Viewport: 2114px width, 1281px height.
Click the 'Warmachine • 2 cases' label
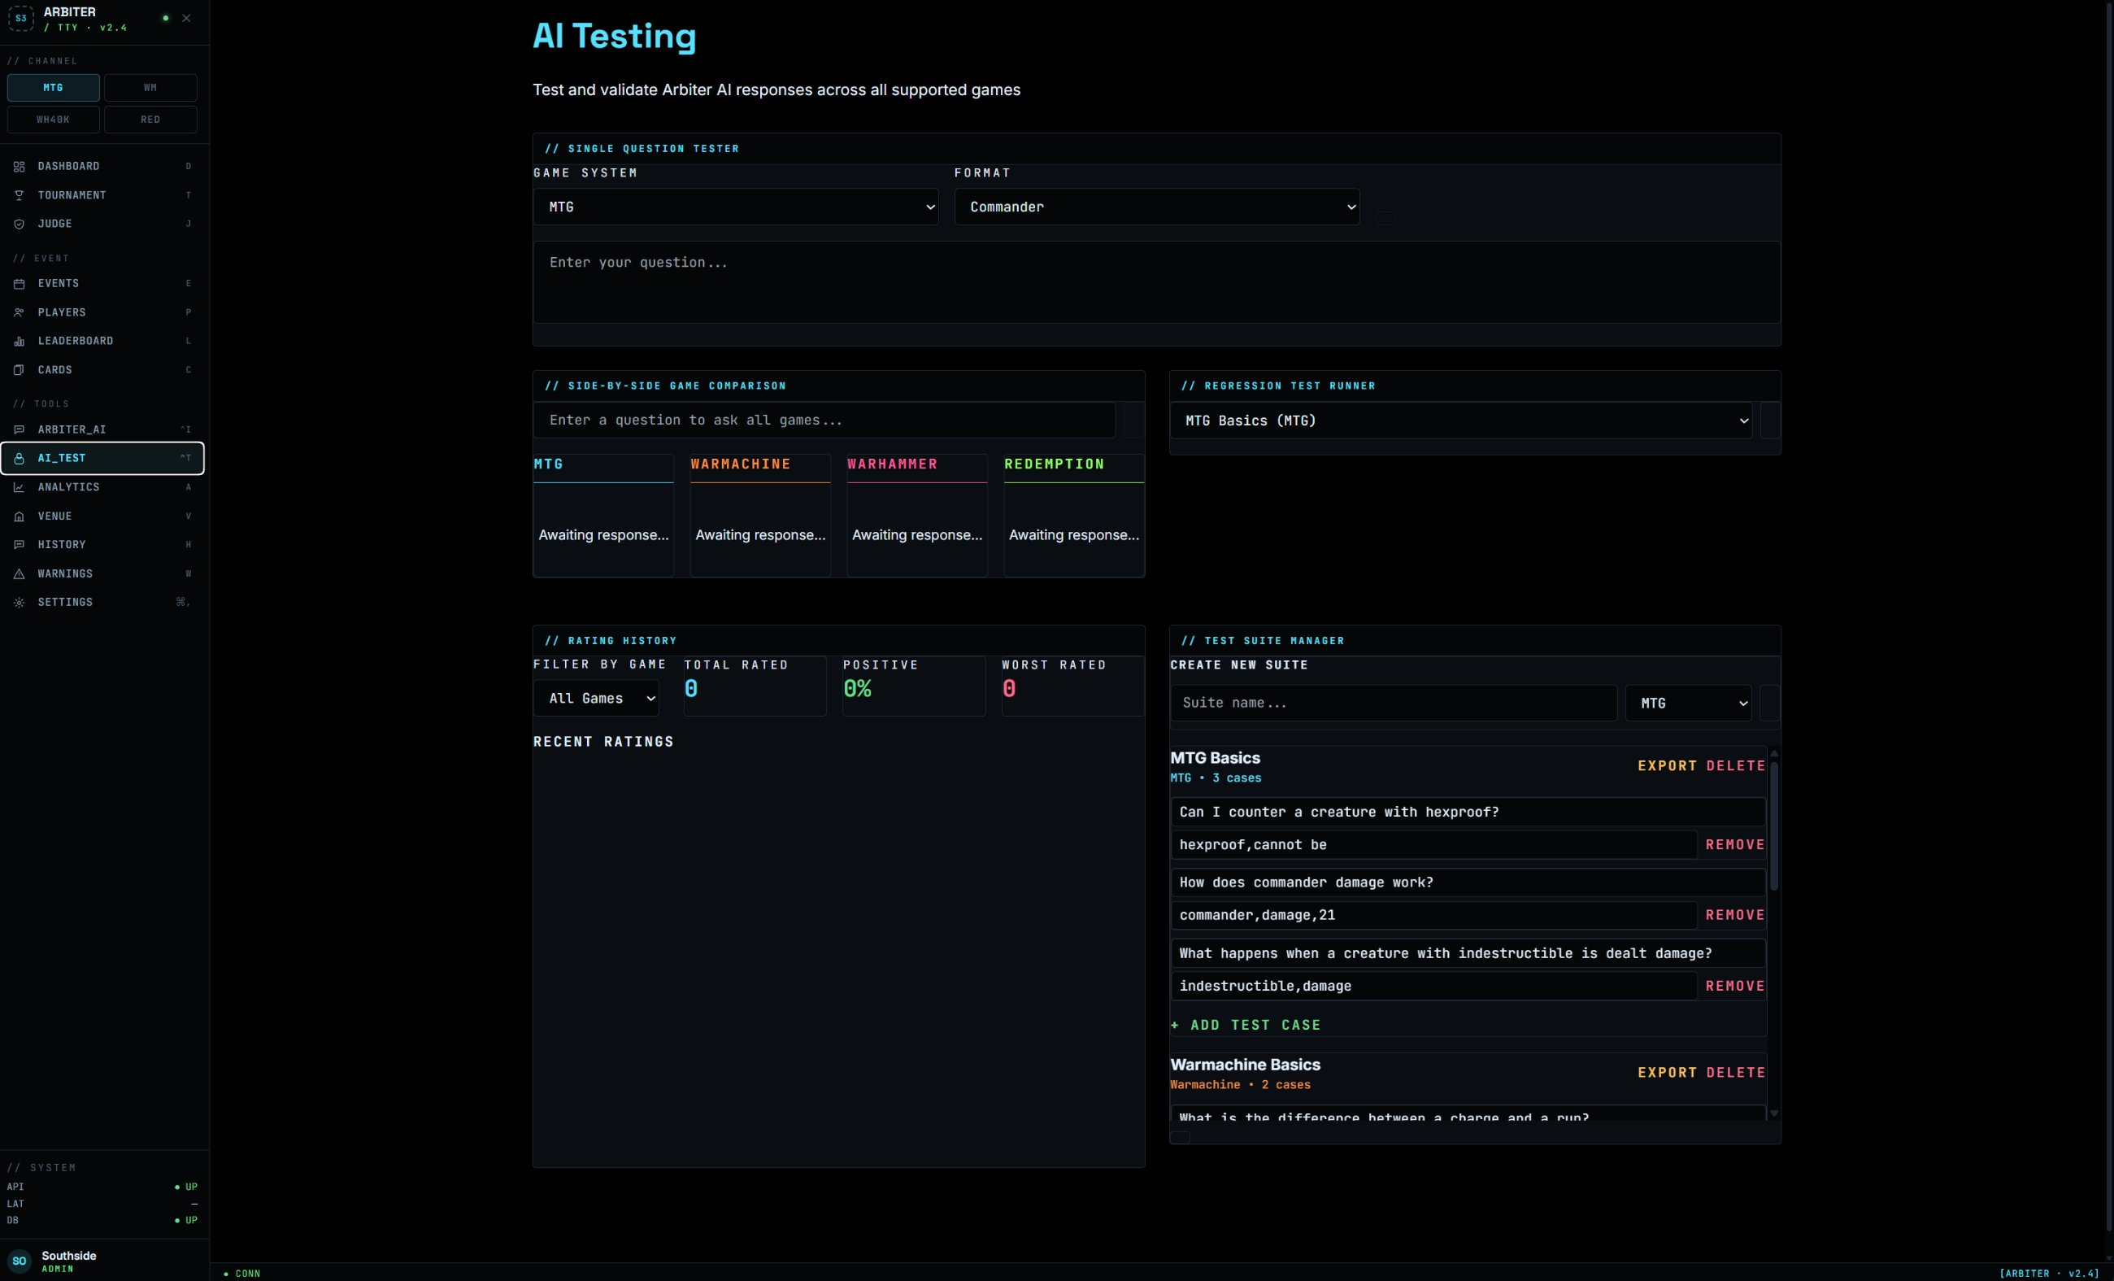(1240, 1085)
